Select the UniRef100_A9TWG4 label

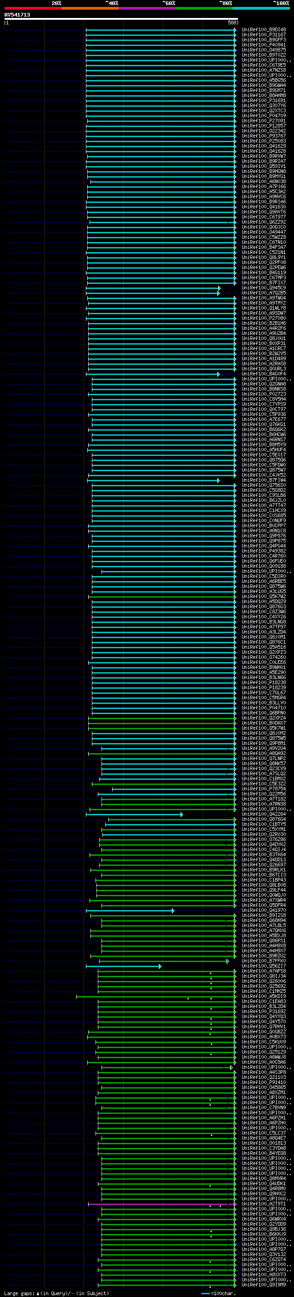[263, 298]
